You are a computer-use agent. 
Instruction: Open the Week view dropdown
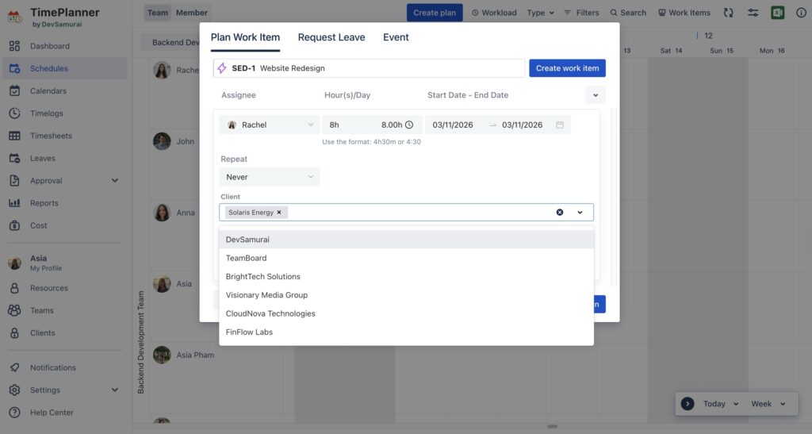pos(768,404)
